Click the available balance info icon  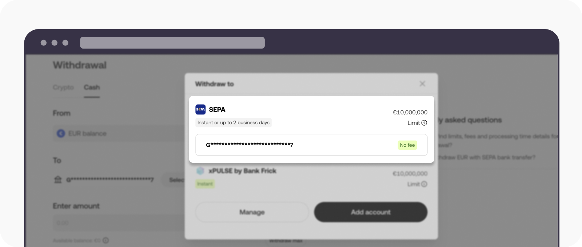(x=105, y=240)
